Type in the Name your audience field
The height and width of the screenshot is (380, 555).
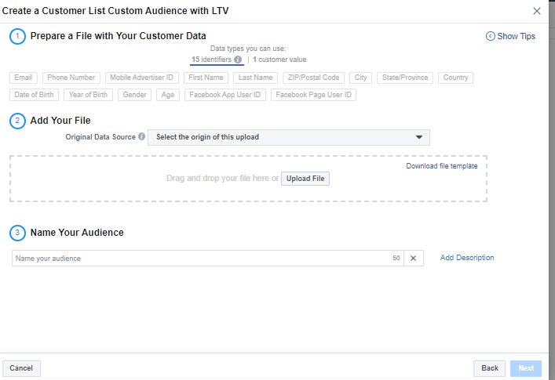(x=200, y=258)
